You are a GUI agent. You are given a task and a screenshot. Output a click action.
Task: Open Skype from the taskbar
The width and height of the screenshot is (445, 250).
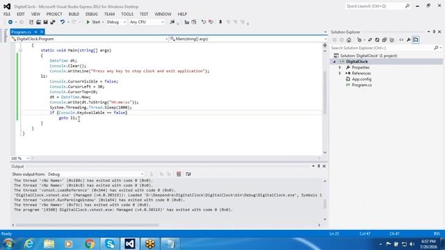[x=110, y=244]
